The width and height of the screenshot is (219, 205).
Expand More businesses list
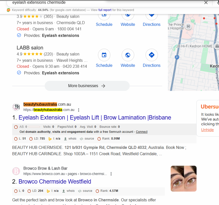click(87, 86)
